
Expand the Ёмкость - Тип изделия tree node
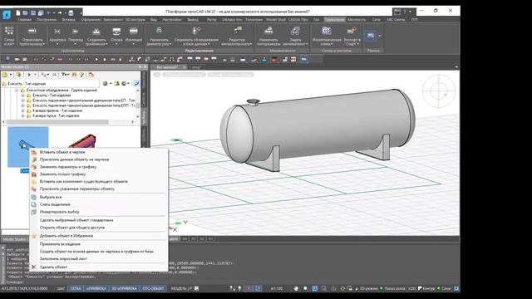(23, 96)
